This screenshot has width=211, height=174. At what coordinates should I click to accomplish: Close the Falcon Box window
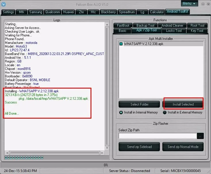tap(208, 4)
